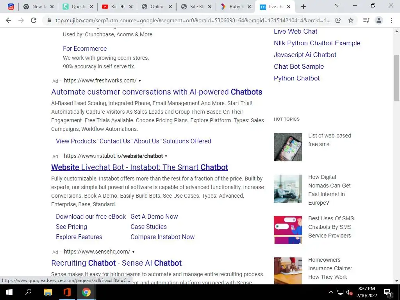
Task: Click the About Us sitelink
Action: pyautogui.click(x=146, y=141)
